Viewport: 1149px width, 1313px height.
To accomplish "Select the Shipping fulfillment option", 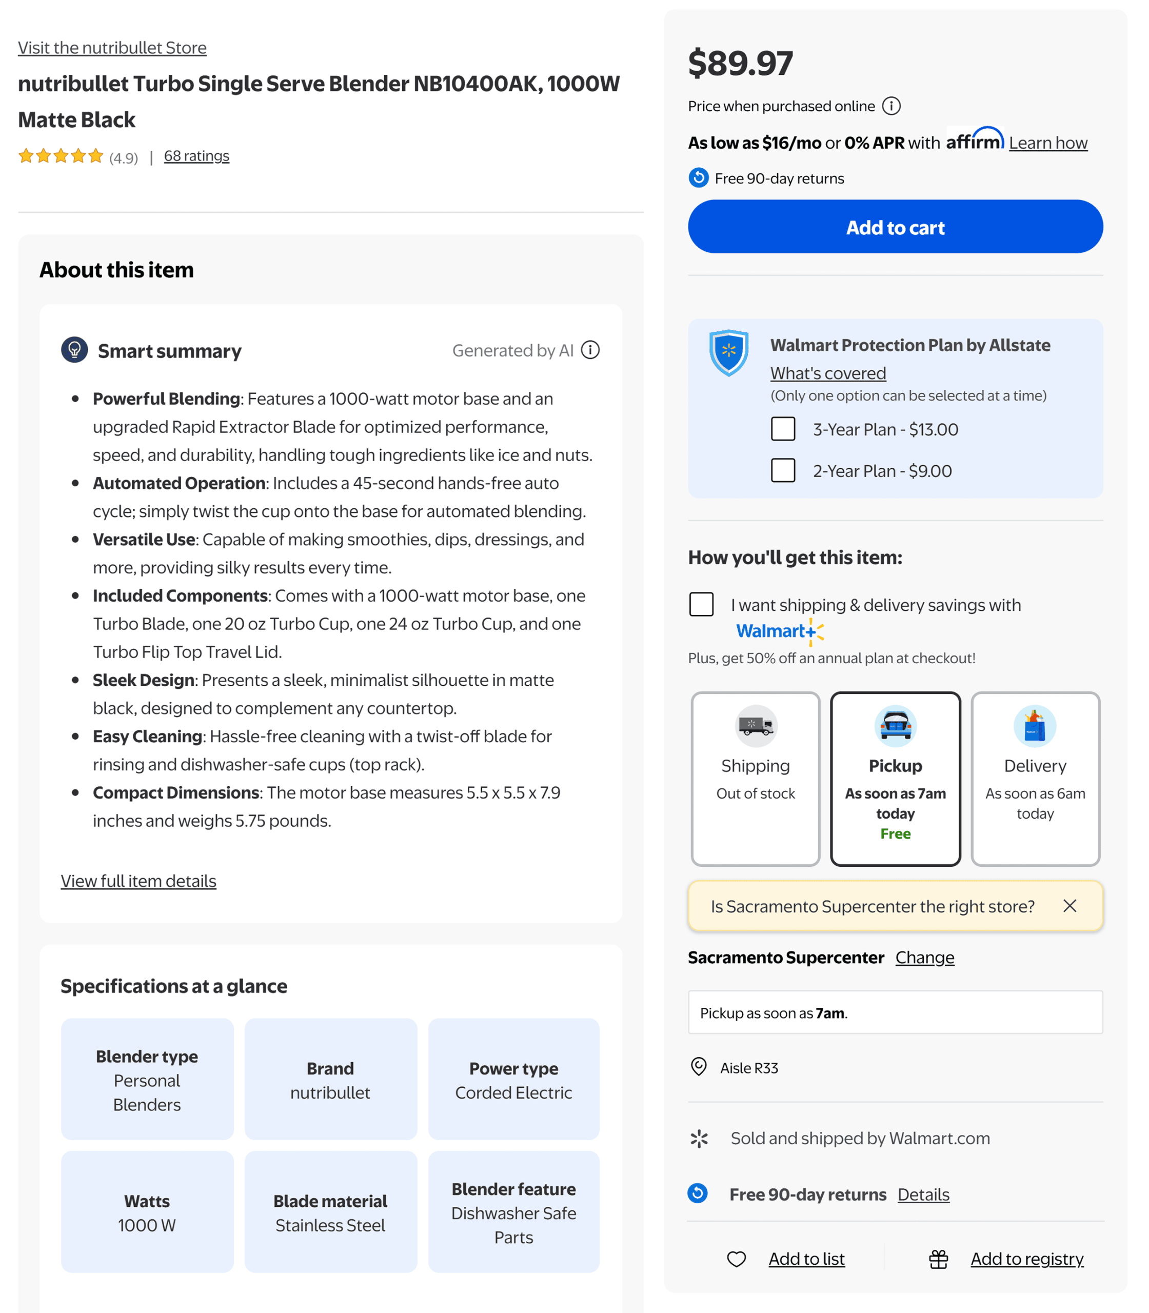I will 755,779.
